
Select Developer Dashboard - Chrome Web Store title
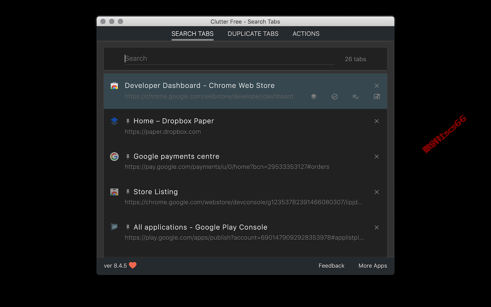(200, 86)
